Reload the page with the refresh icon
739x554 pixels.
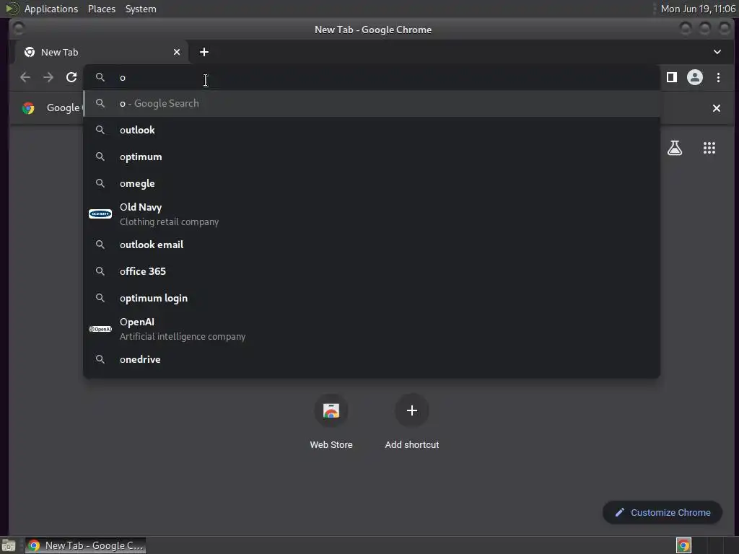click(71, 77)
